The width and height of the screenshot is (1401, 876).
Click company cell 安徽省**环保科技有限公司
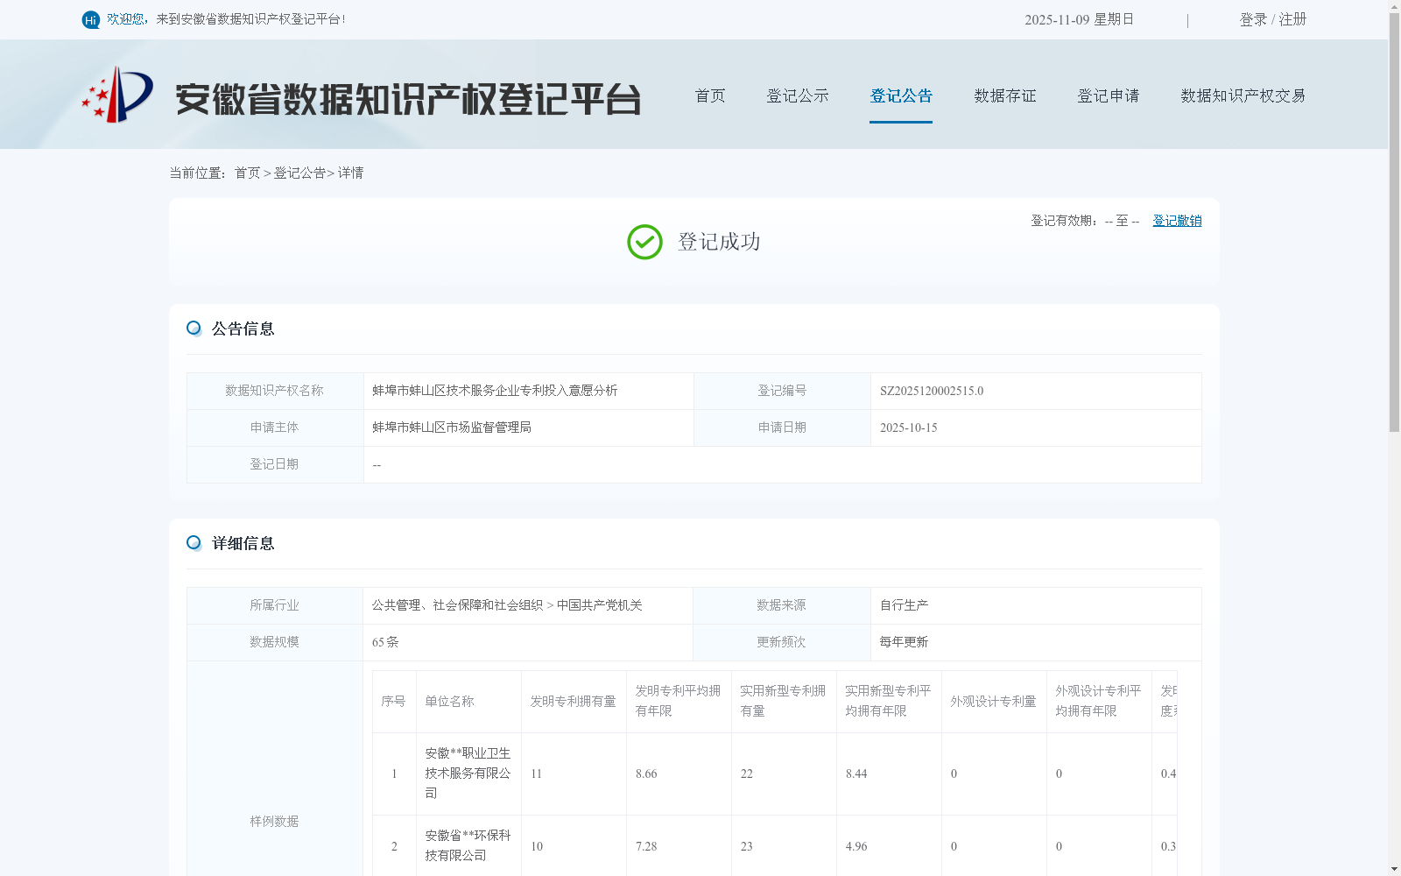(x=468, y=845)
